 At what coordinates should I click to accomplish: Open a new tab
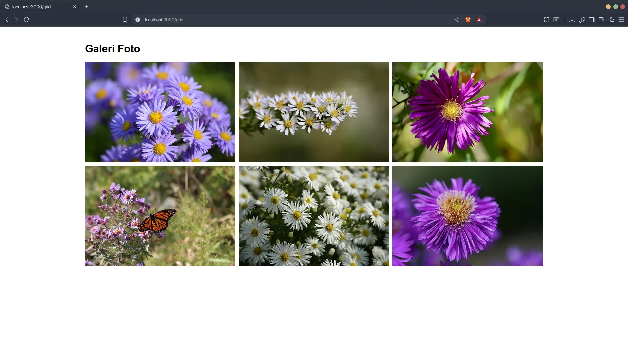(x=87, y=7)
